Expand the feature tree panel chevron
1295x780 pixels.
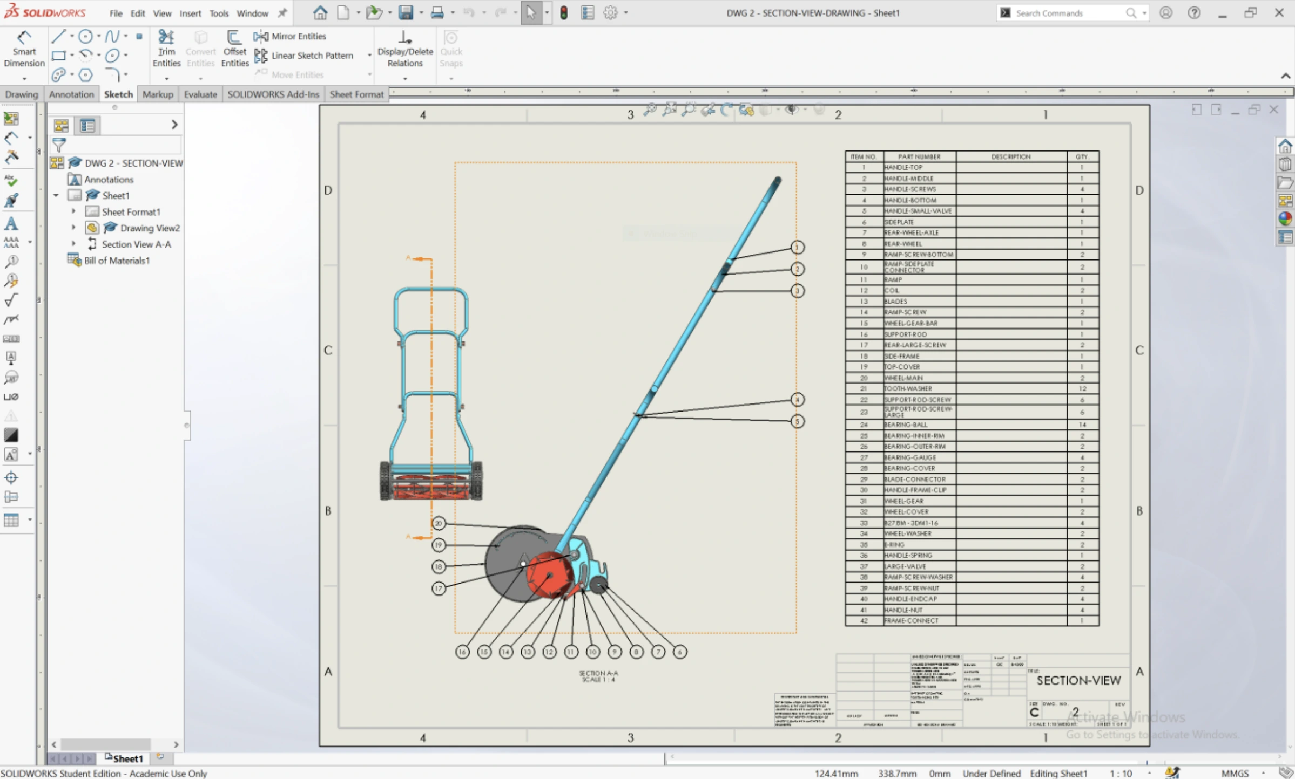tap(174, 125)
